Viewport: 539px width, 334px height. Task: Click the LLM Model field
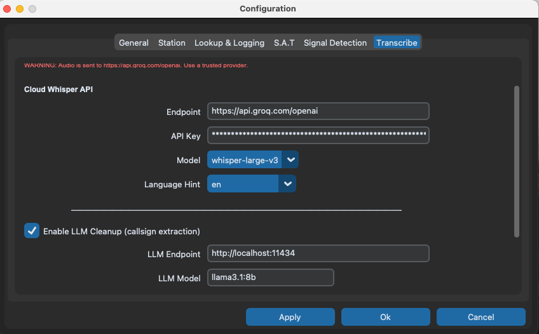[271, 277]
